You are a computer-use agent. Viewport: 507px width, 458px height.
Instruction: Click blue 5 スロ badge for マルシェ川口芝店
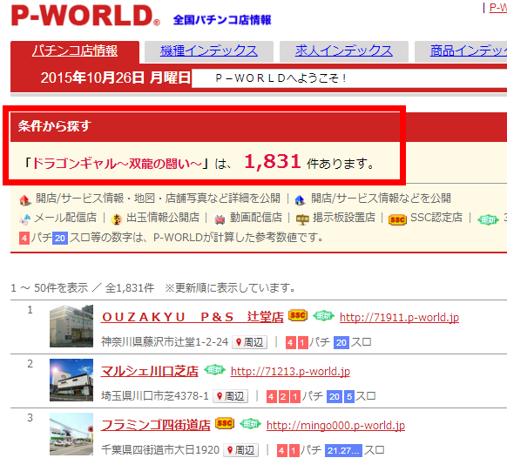[349, 396]
